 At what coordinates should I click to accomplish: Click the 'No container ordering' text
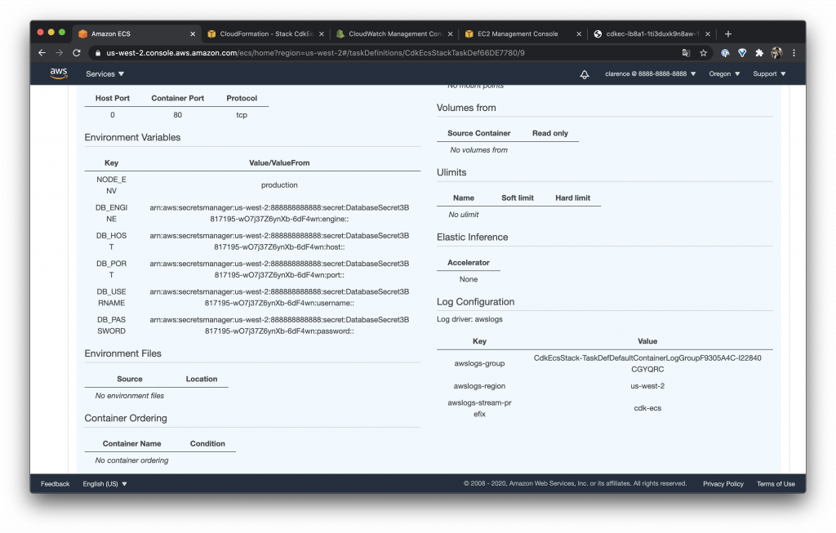[131, 460]
